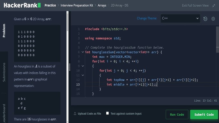Click scroll up arrow of problem panel

[67, 12]
